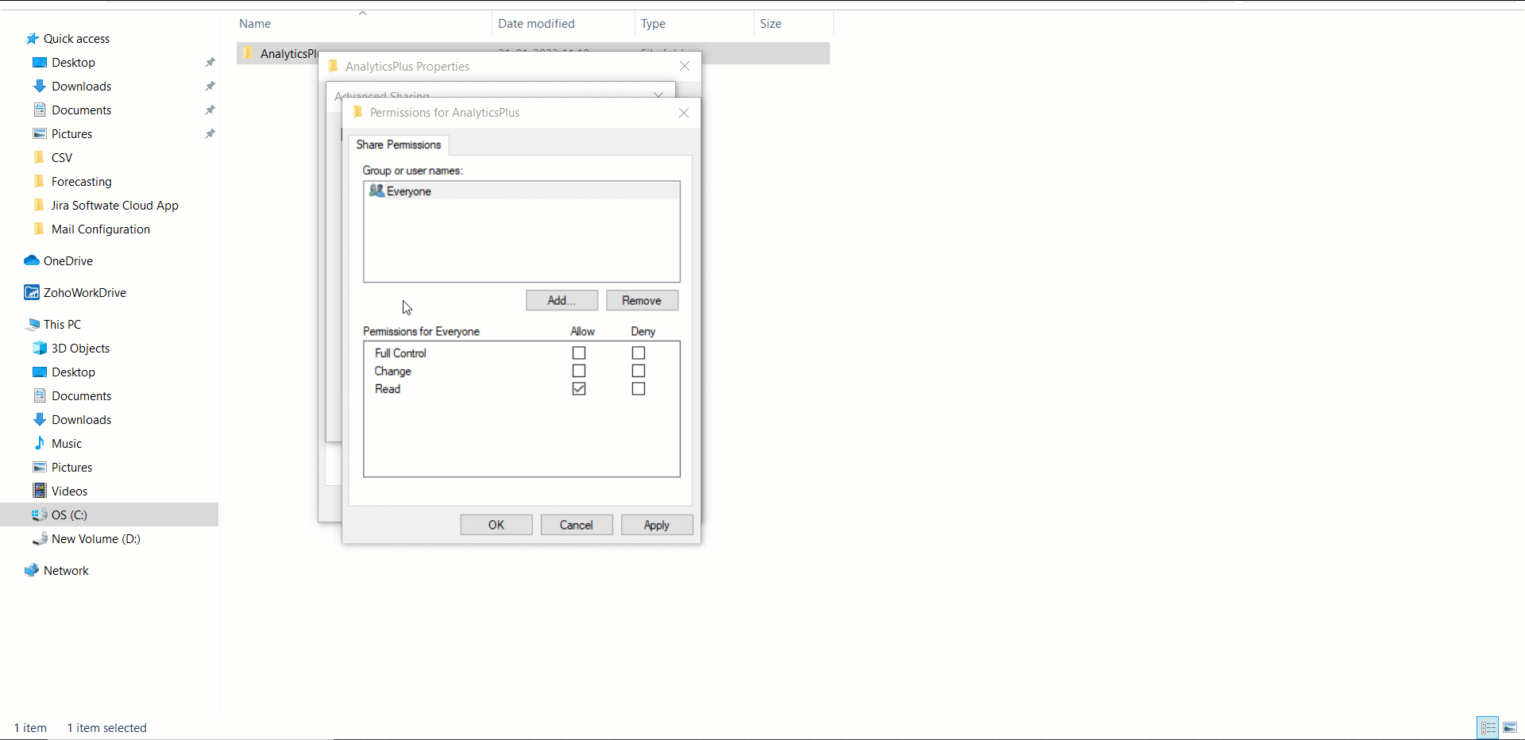Click the Pictures icon under Quick access
The height and width of the screenshot is (740, 1525).
coord(40,133)
